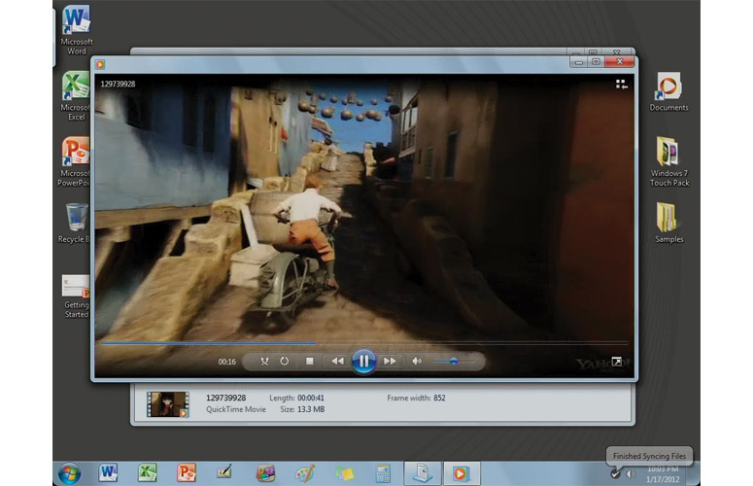The width and height of the screenshot is (753, 486).
Task: Open the Windows Start menu
Action: pyautogui.click(x=70, y=473)
